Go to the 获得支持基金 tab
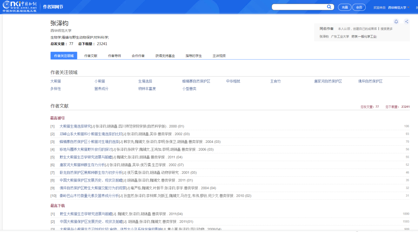Viewport: 418px width, 232px height. pyautogui.click(x=165, y=56)
